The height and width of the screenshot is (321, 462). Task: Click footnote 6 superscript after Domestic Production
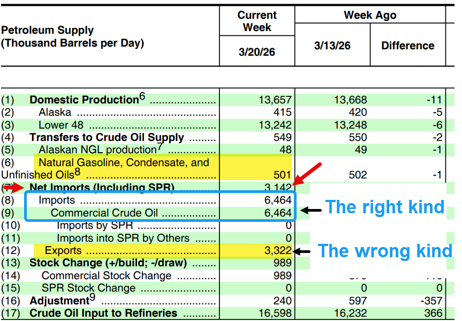point(142,96)
